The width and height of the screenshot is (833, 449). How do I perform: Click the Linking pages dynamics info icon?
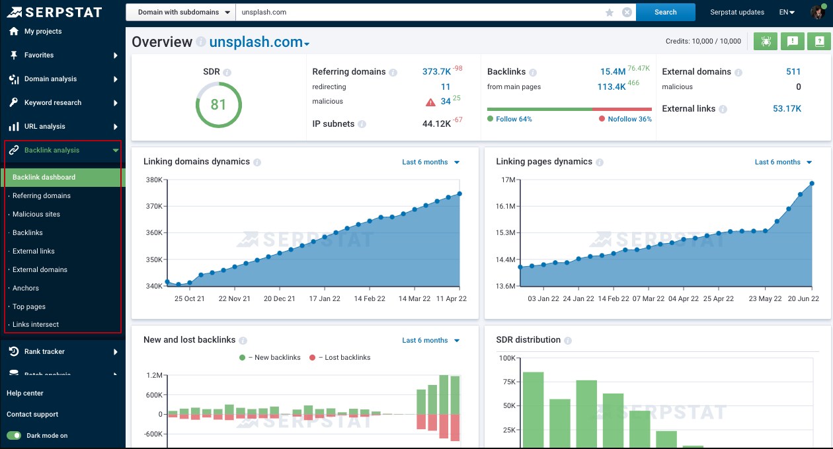pos(599,162)
